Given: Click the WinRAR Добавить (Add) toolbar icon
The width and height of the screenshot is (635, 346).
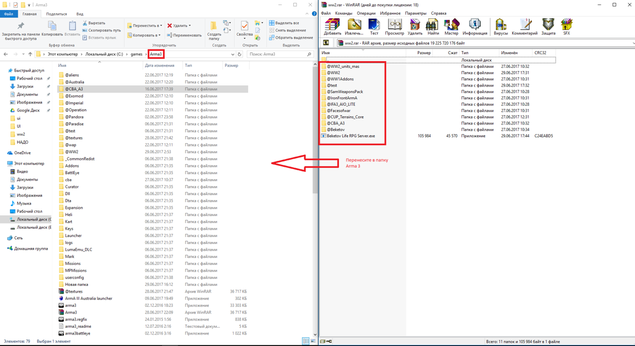Looking at the screenshot, I should [332, 26].
